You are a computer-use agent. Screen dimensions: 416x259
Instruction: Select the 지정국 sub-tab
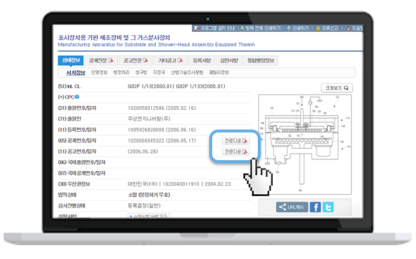(x=159, y=73)
